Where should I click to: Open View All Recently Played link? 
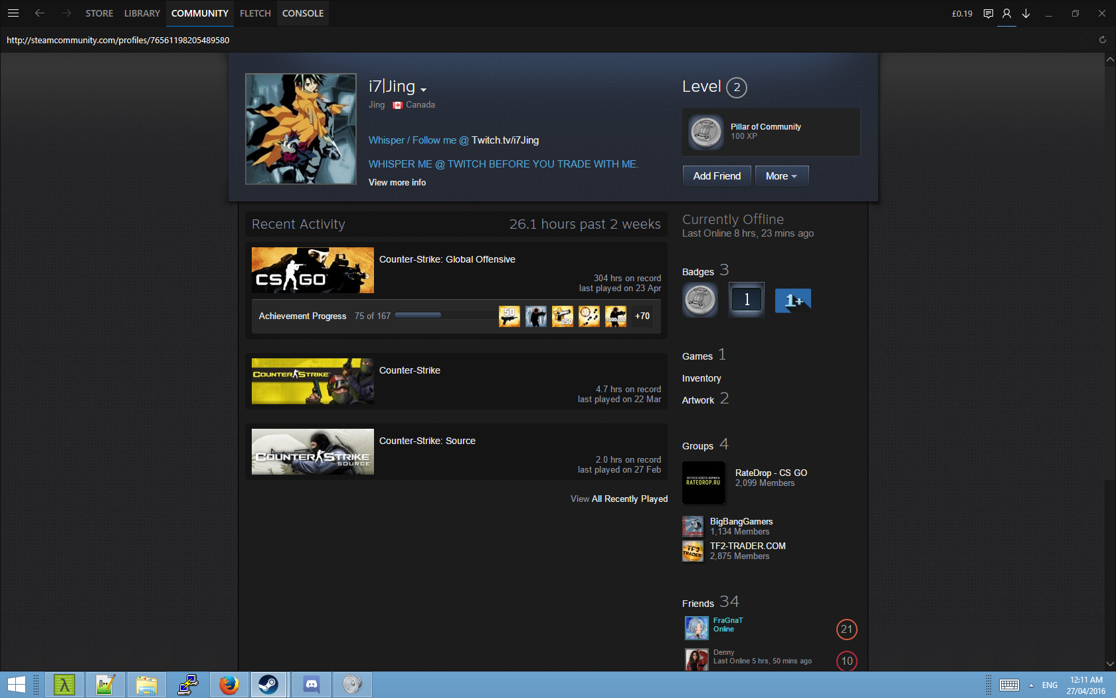click(x=618, y=499)
